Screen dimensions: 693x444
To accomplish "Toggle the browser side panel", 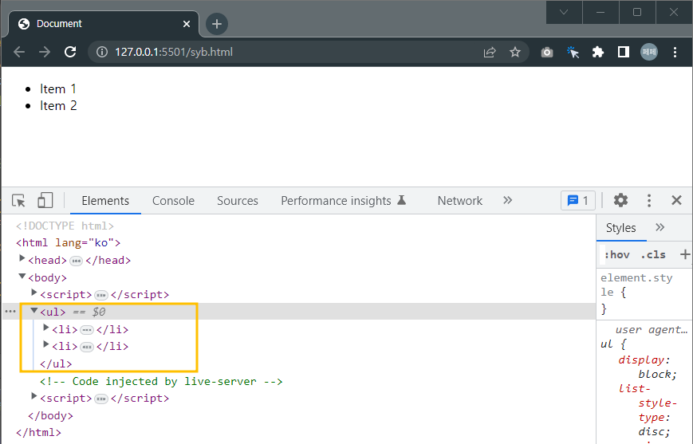I will (623, 52).
